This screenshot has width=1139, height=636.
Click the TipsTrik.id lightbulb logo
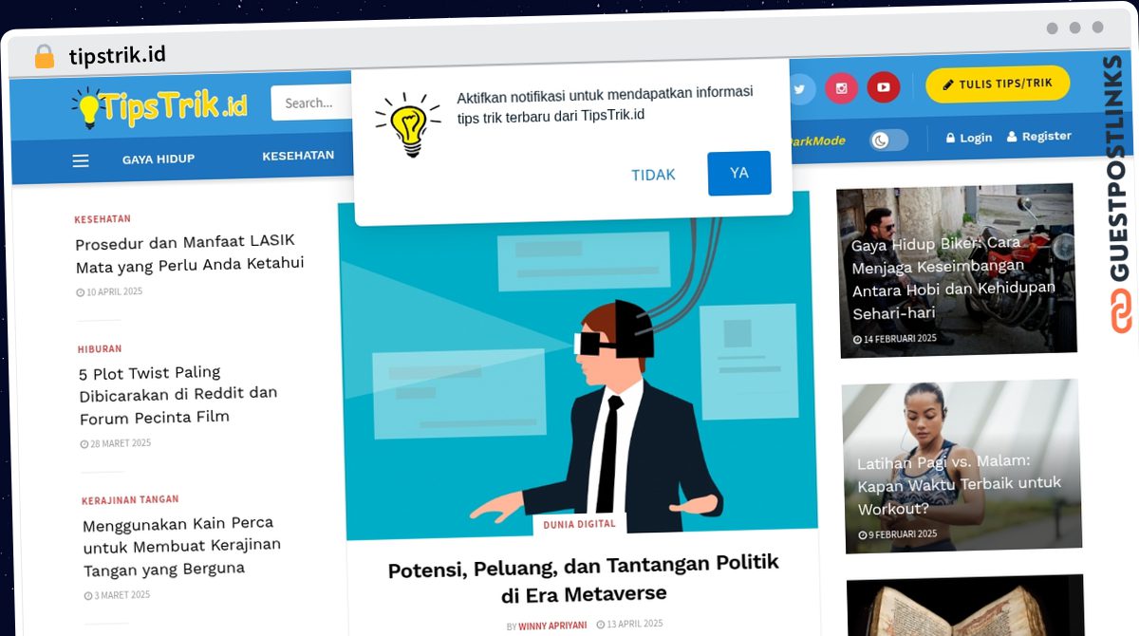tap(159, 107)
